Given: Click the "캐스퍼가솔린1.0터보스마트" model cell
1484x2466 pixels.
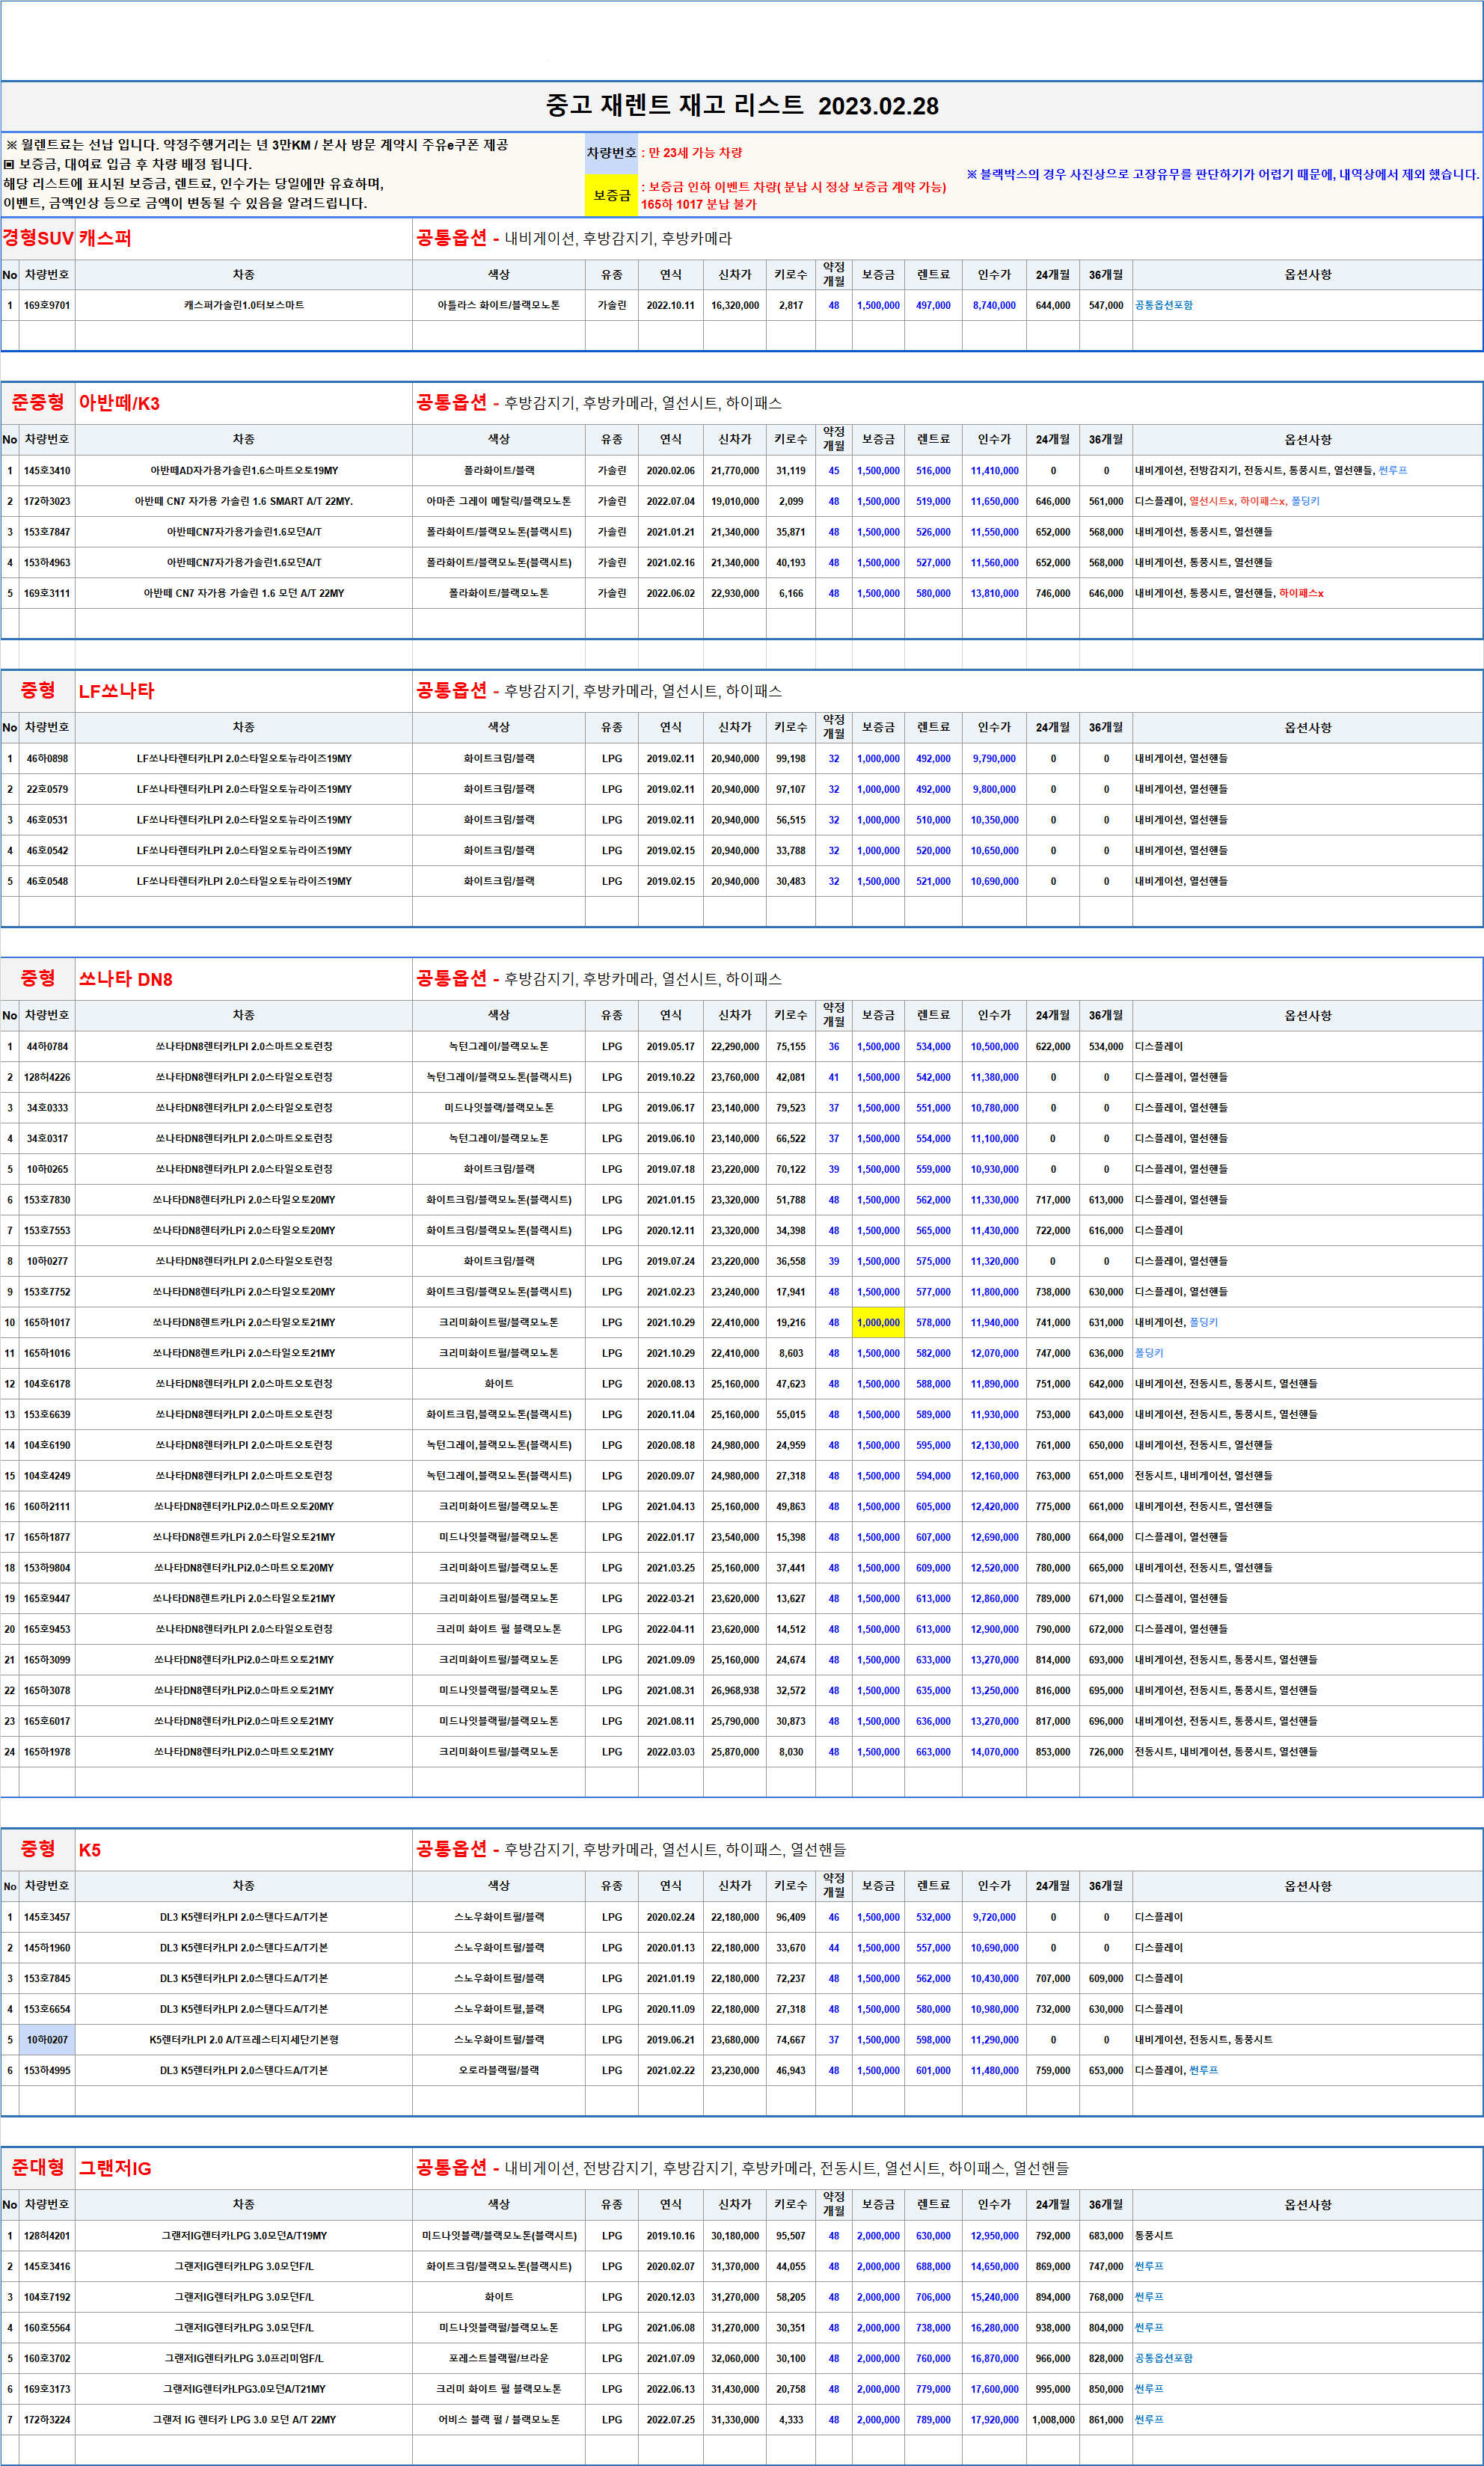Looking at the screenshot, I should click(244, 305).
